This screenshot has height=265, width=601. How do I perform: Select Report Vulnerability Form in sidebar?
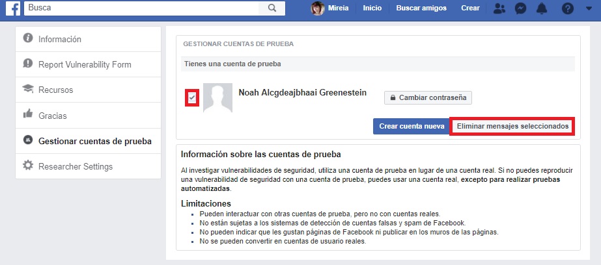88,64
